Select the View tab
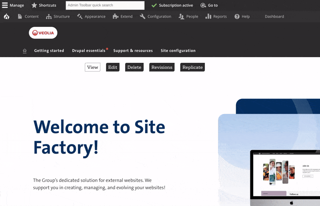Screen dimensions: 320x206 tap(92, 67)
